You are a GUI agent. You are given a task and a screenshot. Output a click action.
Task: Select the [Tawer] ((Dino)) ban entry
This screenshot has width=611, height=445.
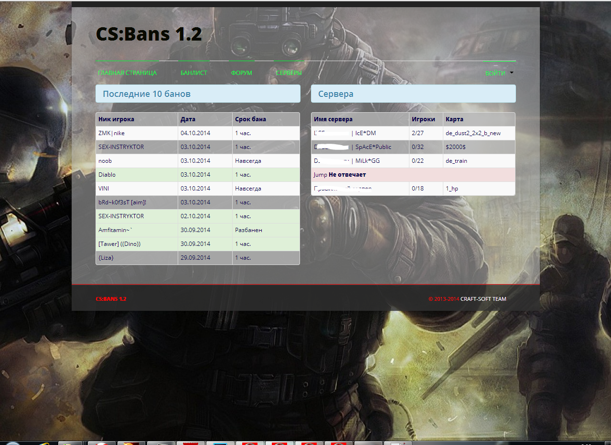pos(198,244)
